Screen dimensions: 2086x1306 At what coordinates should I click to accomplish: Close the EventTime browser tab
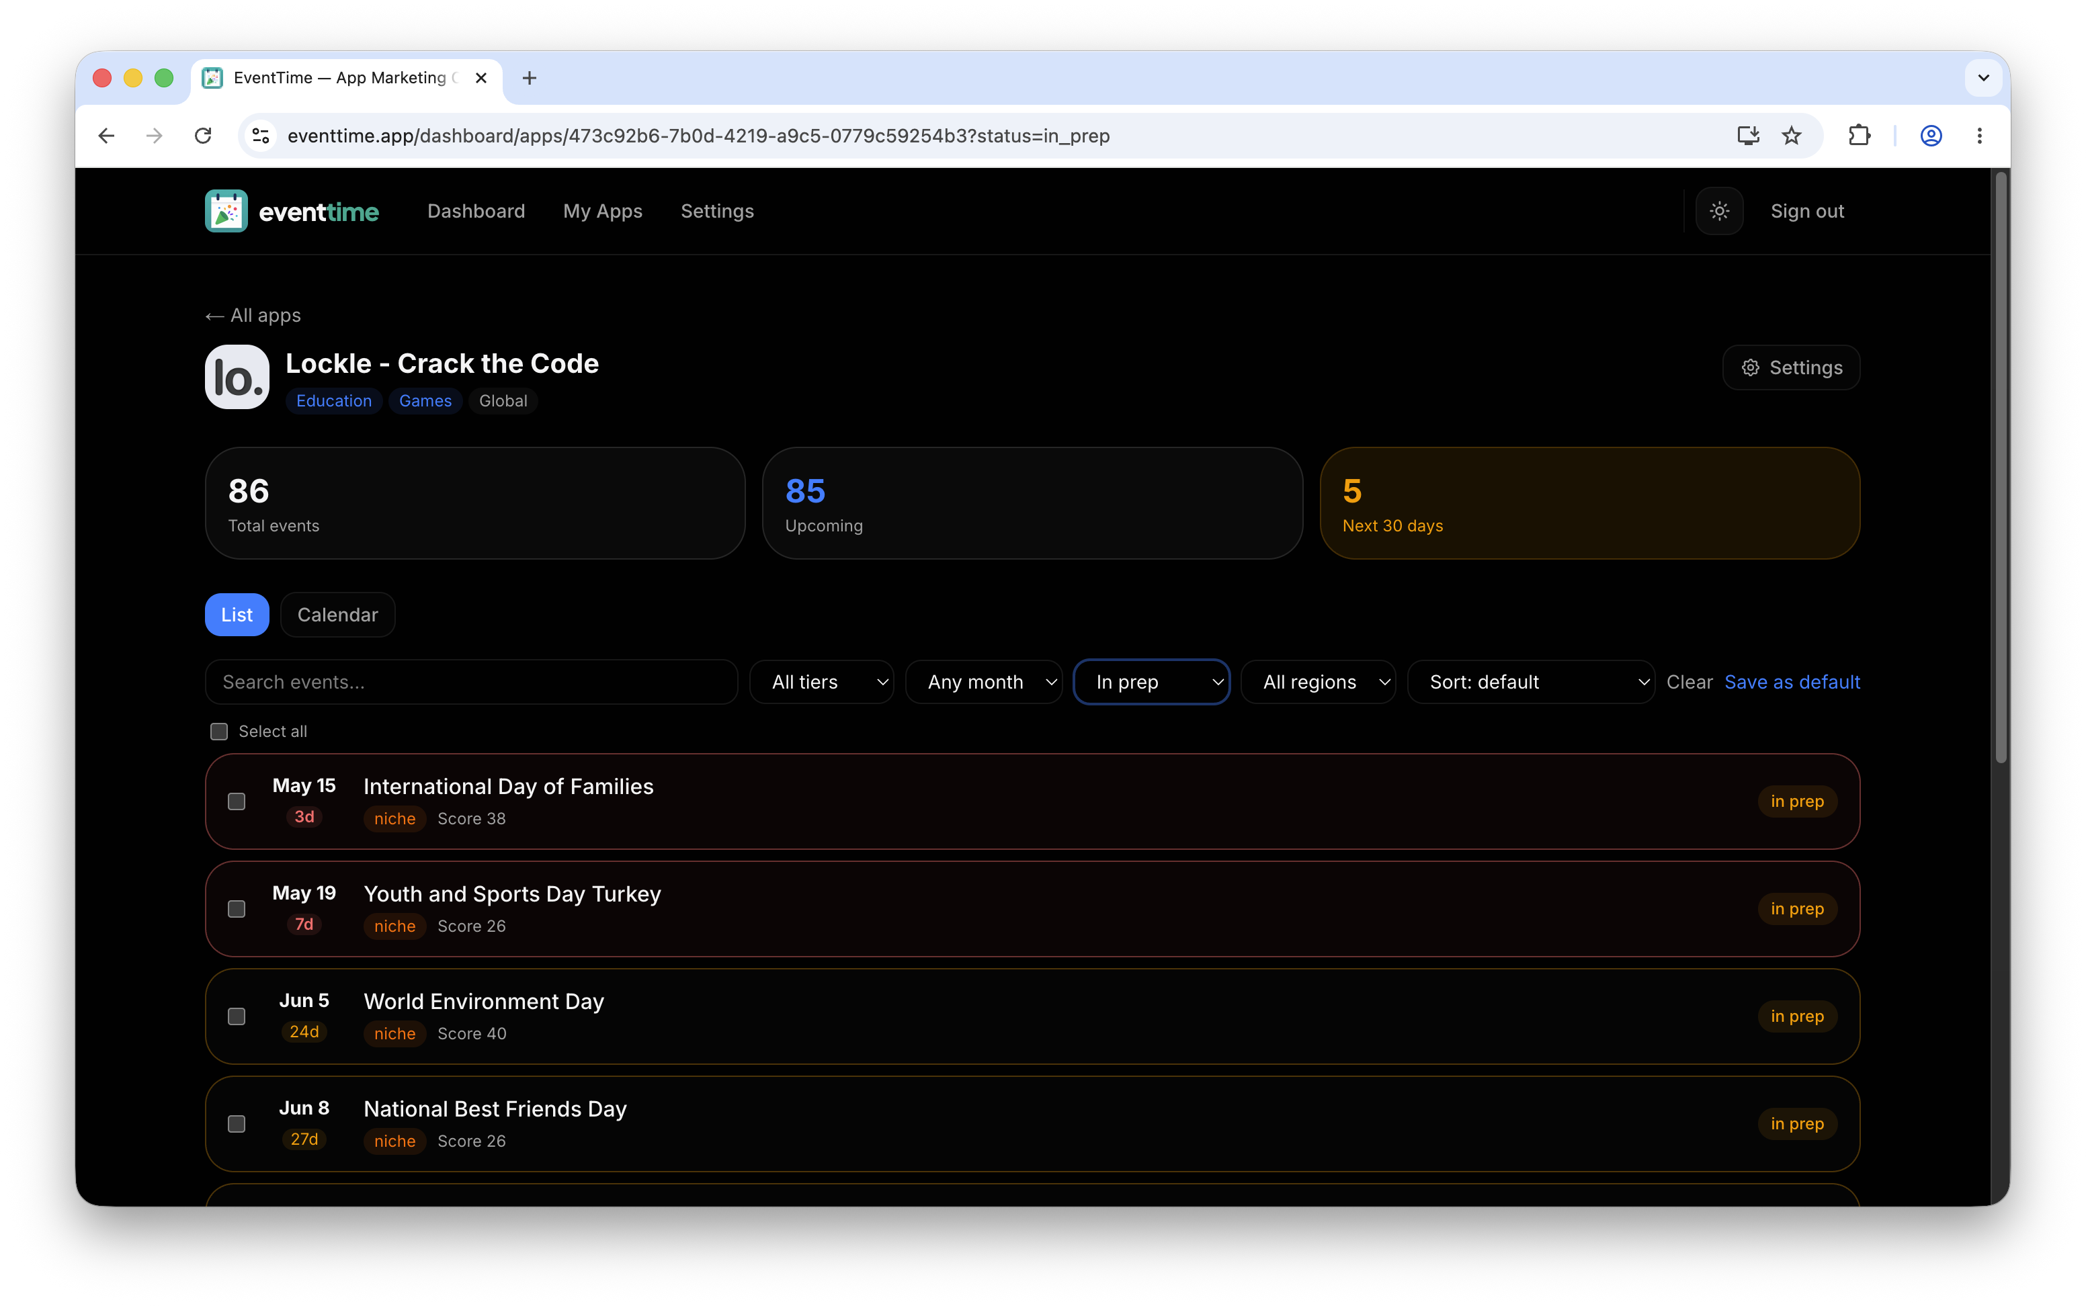tap(481, 78)
